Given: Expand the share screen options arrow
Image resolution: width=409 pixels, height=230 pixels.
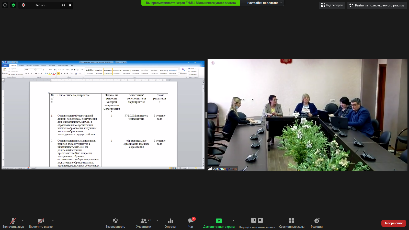Looking at the screenshot, I should pyautogui.click(x=233, y=221).
